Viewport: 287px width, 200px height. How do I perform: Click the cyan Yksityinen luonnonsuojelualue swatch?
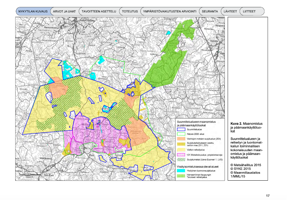pos(182,170)
